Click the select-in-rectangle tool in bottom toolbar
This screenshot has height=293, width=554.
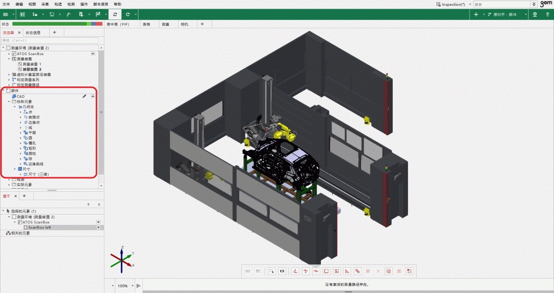click(x=272, y=271)
